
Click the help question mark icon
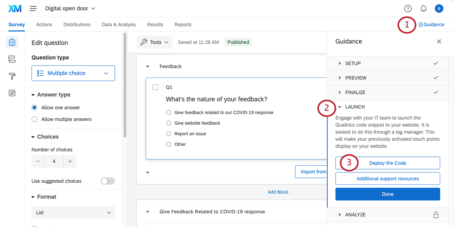[x=408, y=9]
